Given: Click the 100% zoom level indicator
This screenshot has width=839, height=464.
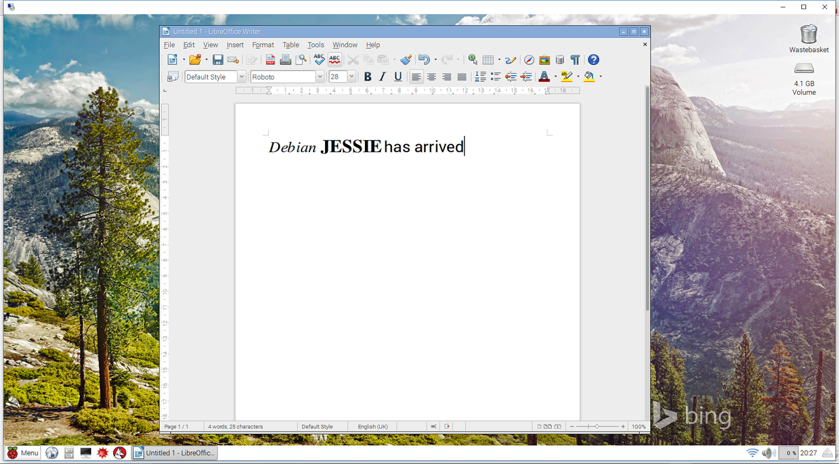Looking at the screenshot, I should click(639, 427).
